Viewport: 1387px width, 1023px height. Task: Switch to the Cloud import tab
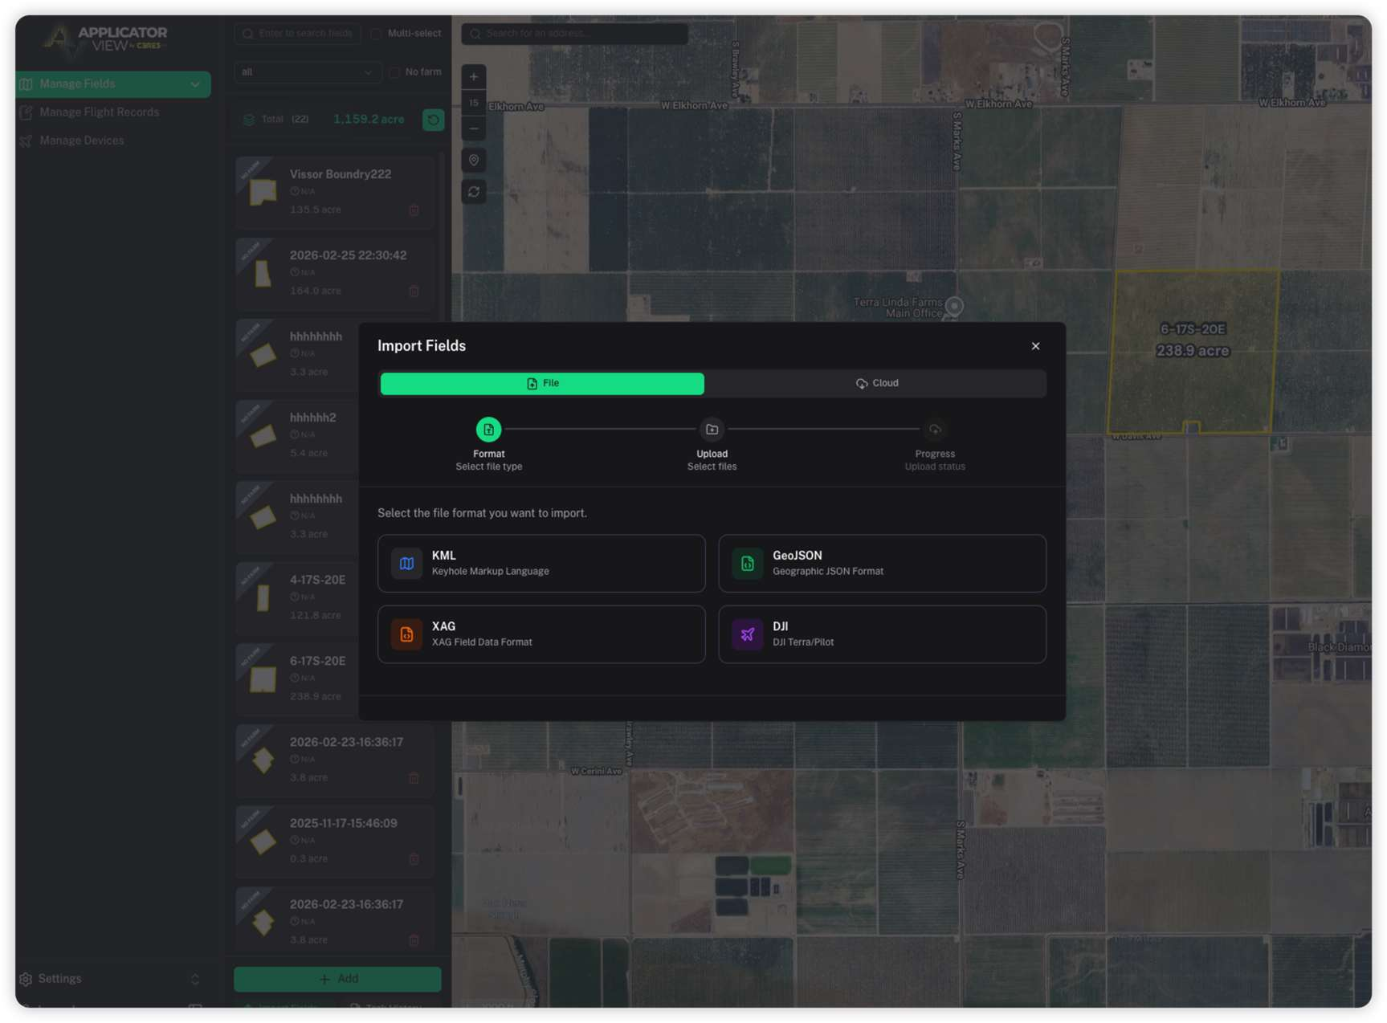tap(876, 384)
